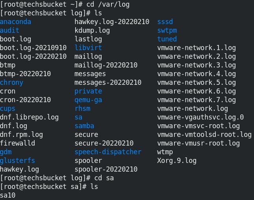Image resolution: width=254 pixels, height=200 pixels.
Task: Select the vmware-network.4.log entry
Action: click(x=197, y=74)
